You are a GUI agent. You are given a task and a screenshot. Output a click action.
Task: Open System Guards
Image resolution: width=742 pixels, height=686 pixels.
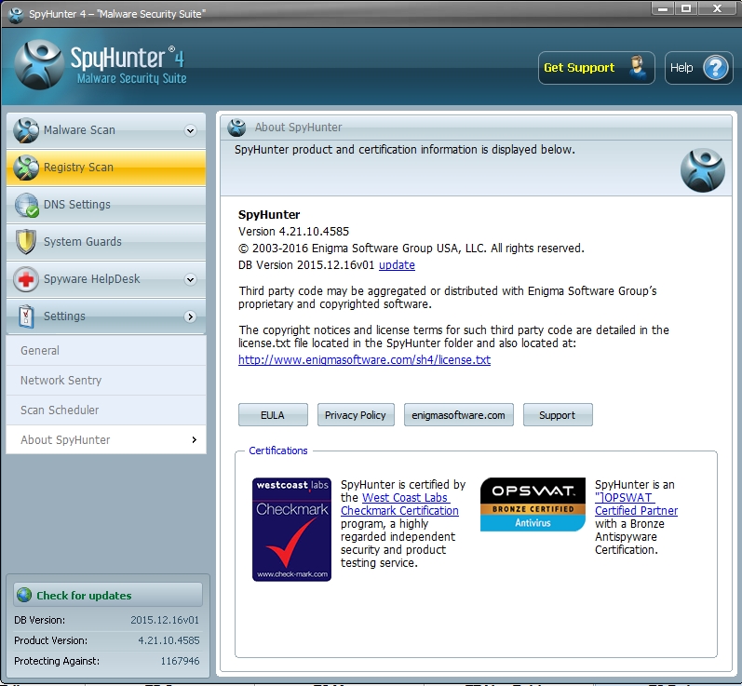coord(106,242)
